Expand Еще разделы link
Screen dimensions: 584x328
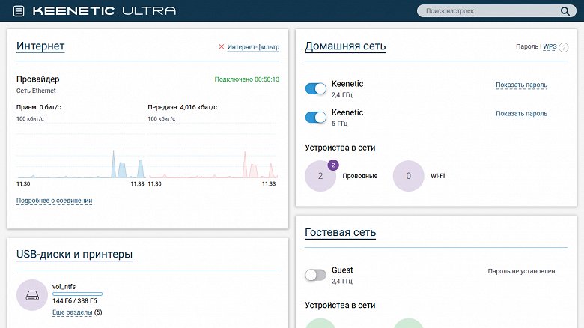click(73, 312)
